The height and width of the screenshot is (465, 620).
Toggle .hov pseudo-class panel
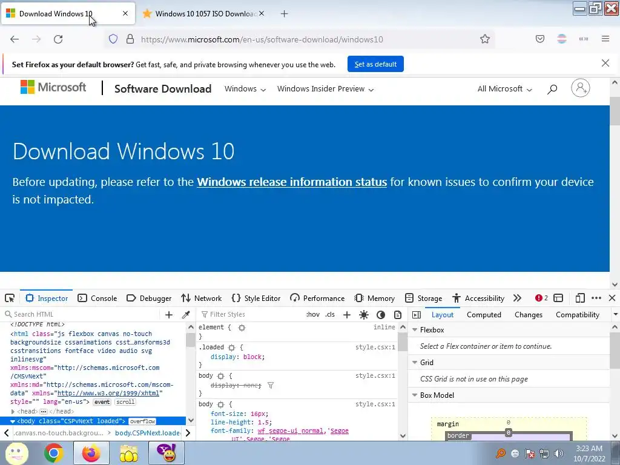pyautogui.click(x=313, y=314)
